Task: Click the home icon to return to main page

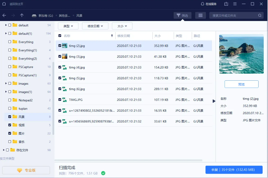Action: pos(4,4)
